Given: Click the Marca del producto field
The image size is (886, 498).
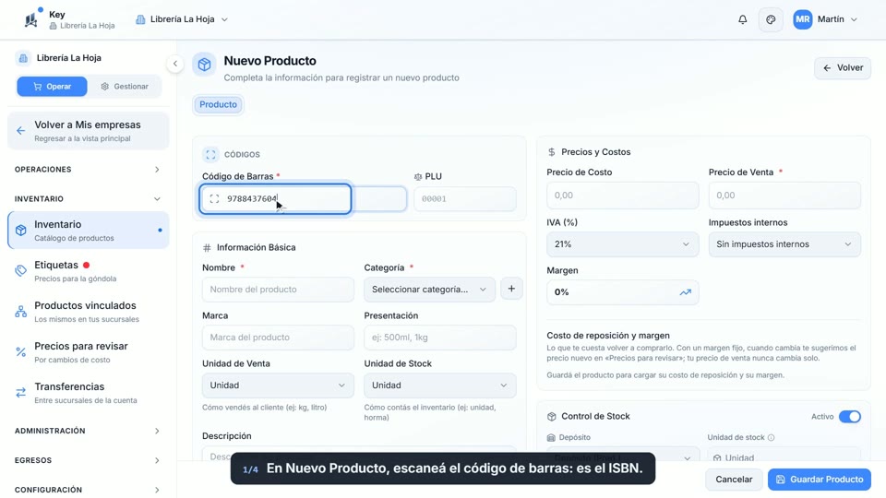Looking at the screenshot, I should pos(278,338).
